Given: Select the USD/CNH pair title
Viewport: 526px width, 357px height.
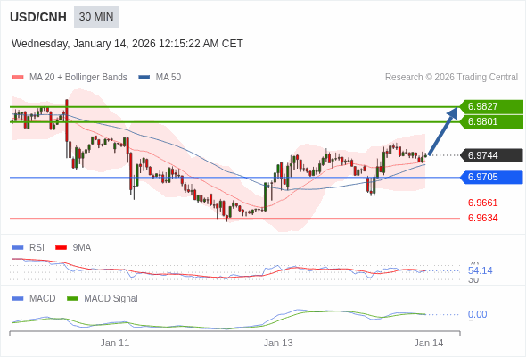Looking at the screenshot, I should [x=38, y=17].
